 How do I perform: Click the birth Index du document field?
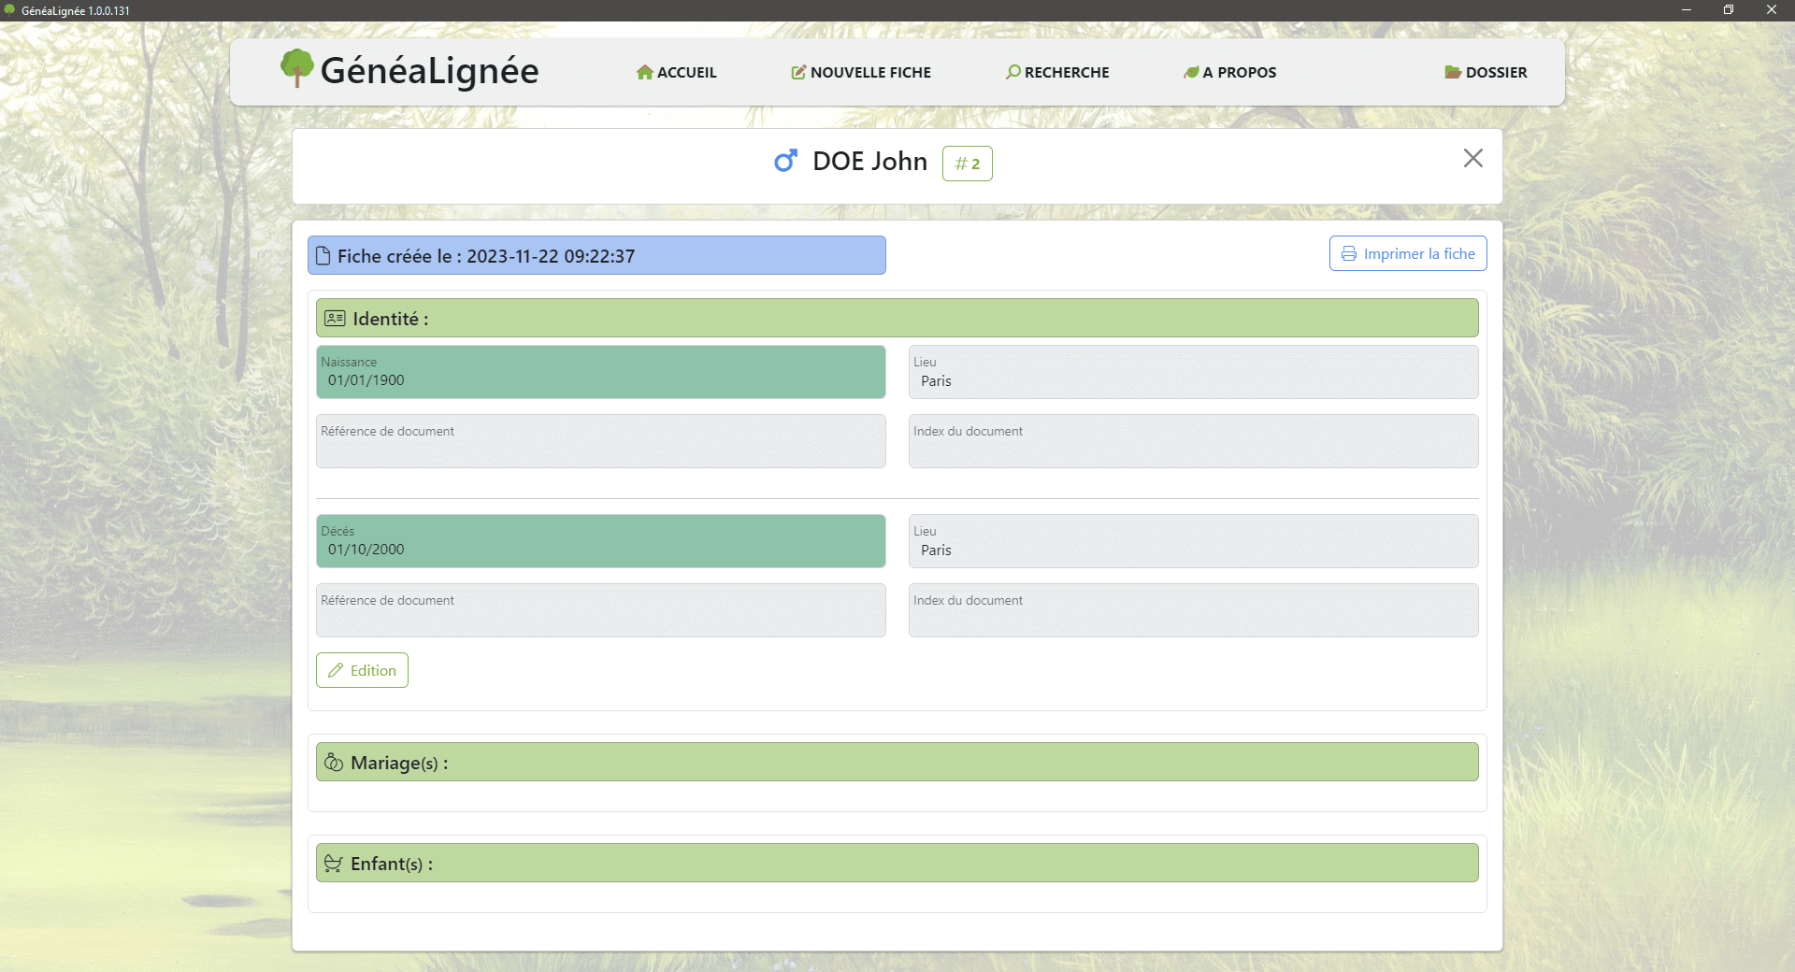tap(1193, 442)
